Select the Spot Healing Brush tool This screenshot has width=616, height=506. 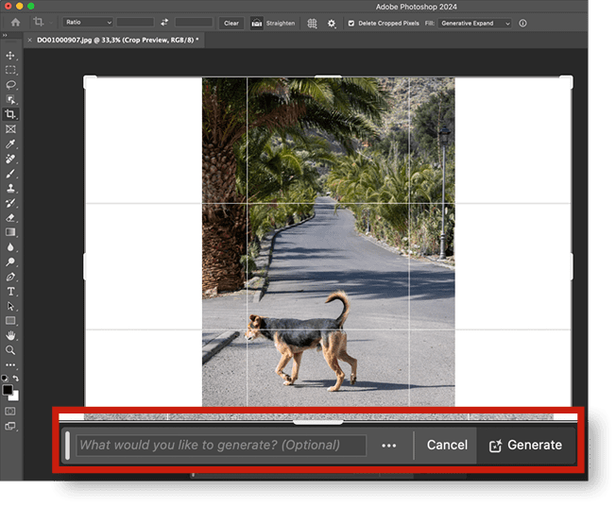click(10, 159)
